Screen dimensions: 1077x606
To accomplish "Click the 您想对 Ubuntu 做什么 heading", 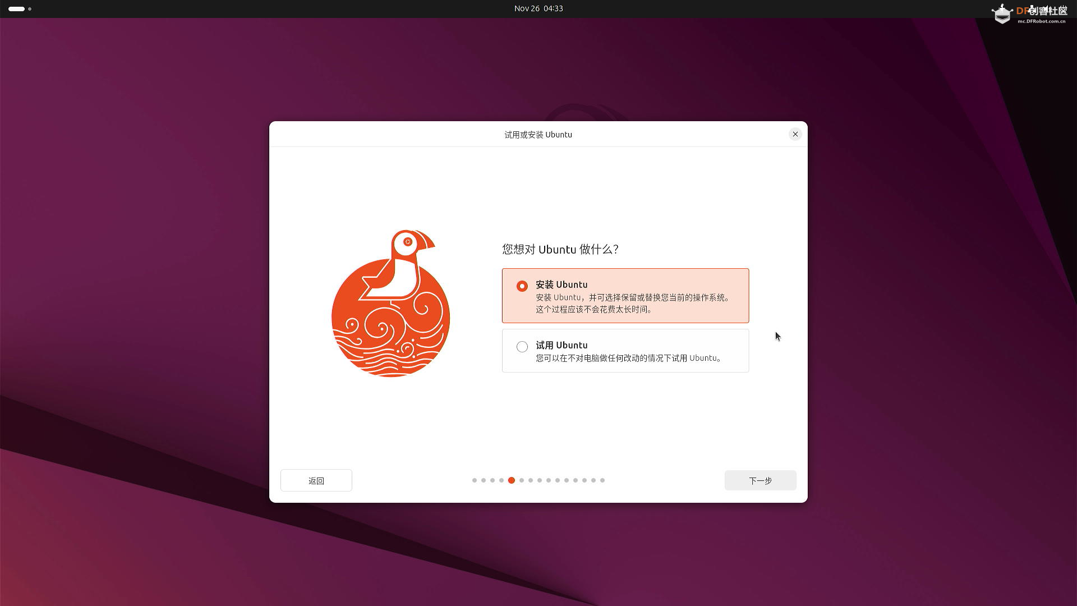I will 560,249.
